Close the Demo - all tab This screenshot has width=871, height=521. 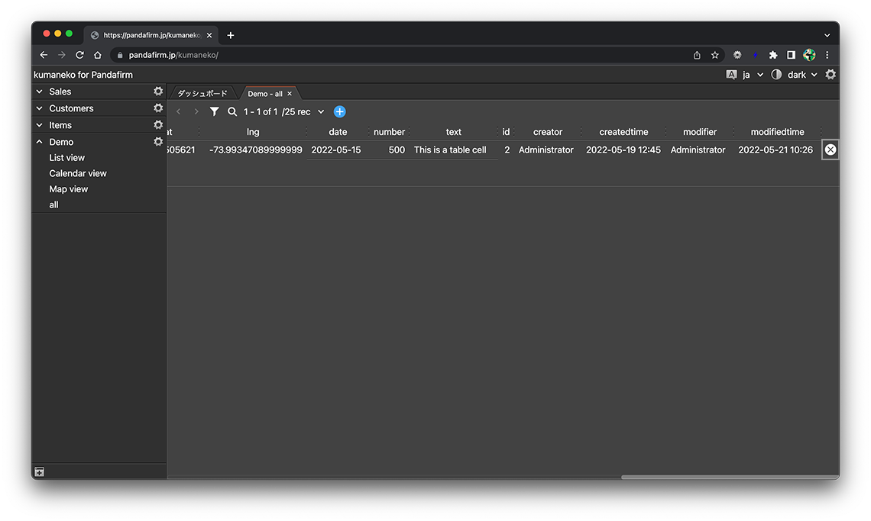[x=290, y=94]
